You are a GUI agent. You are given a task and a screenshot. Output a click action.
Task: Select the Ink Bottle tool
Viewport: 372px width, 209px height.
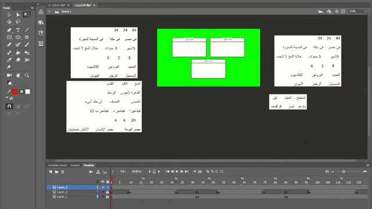(x=27, y=53)
